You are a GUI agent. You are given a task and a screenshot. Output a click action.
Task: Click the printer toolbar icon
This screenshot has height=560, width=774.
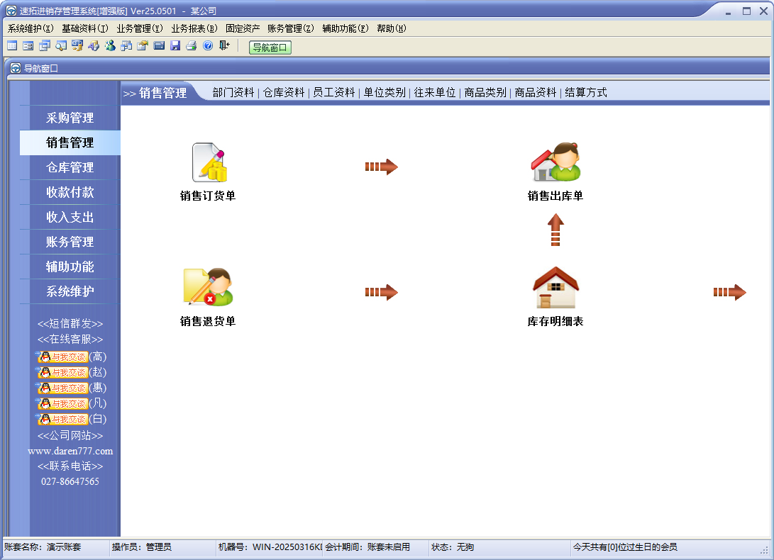(192, 46)
